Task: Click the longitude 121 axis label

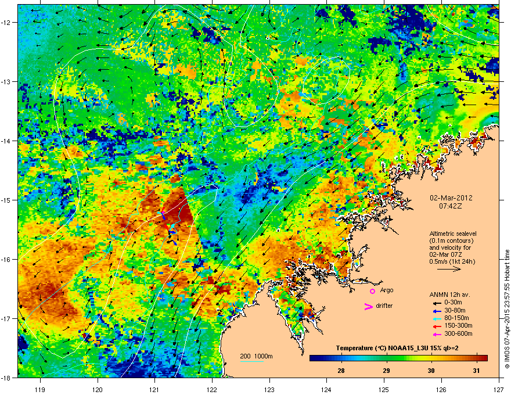Action: [154, 389]
